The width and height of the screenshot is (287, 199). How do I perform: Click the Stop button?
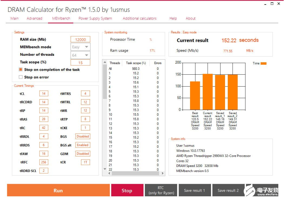127,190
